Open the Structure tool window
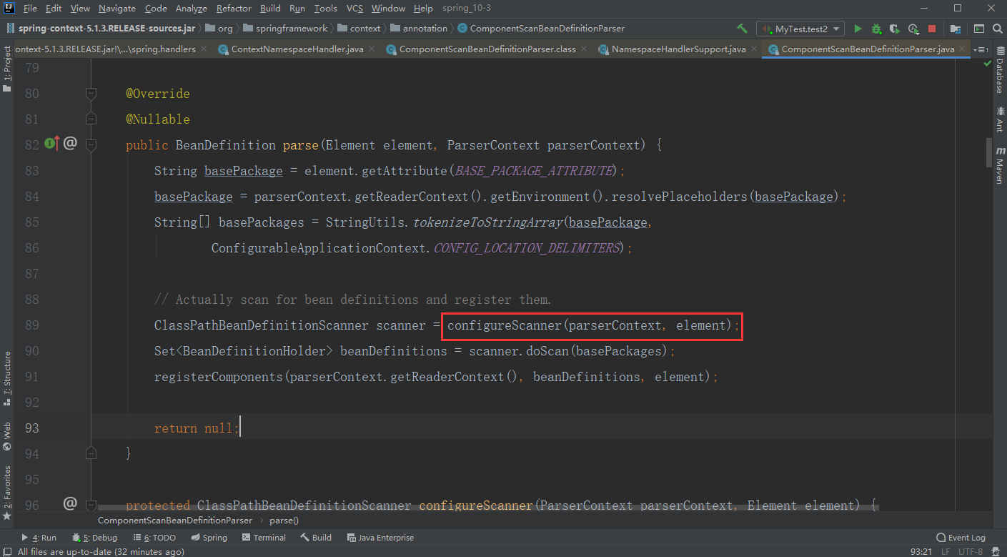The width and height of the screenshot is (1007, 557). (7, 379)
